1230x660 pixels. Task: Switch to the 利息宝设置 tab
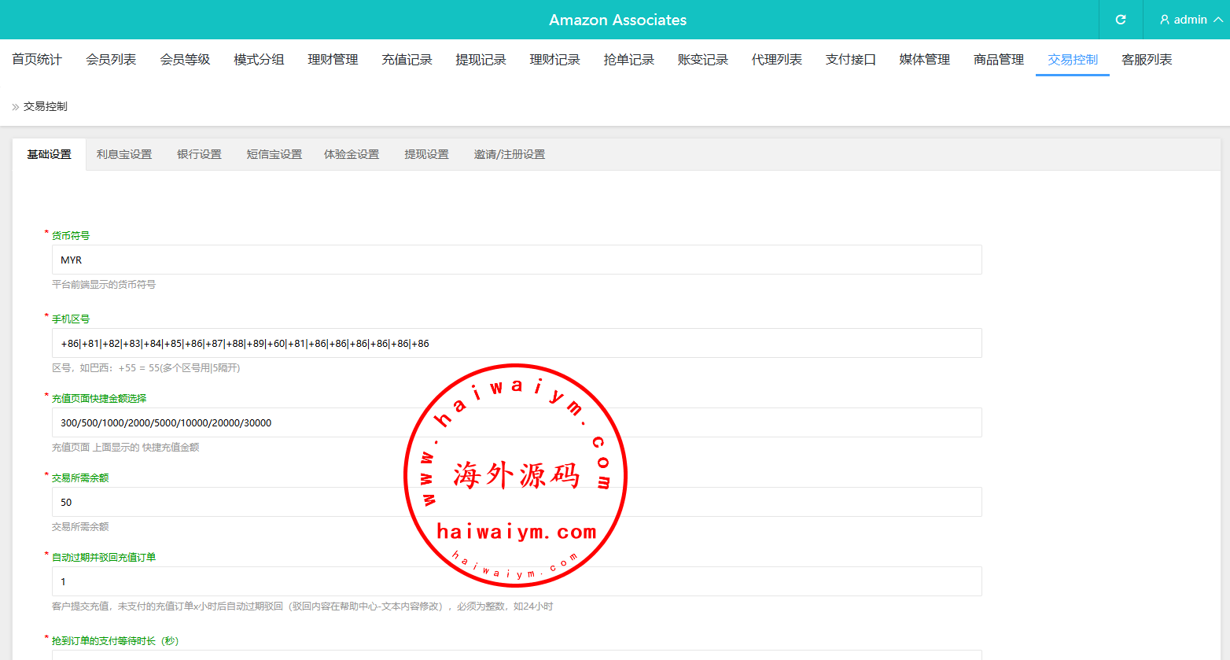coord(124,155)
